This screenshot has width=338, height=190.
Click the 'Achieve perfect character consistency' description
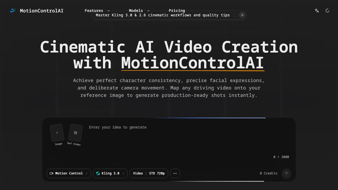pos(169,88)
